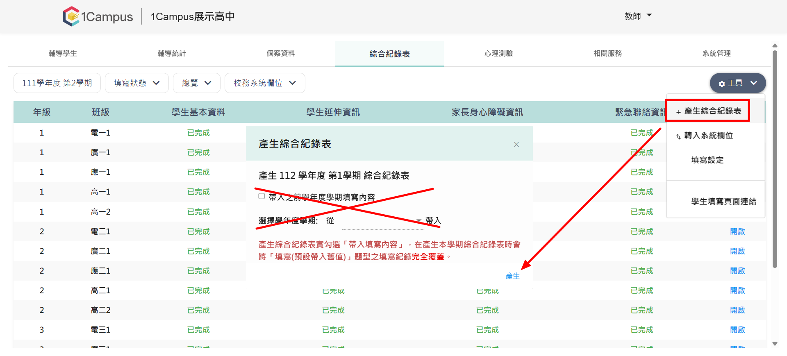Switch to the 輔導統計 tab
787x356 pixels.
point(172,54)
